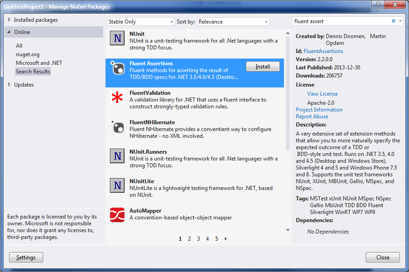Switch to Microsoft and .NET source
The width and height of the screenshot is (409, 272).
click(39, 63)
